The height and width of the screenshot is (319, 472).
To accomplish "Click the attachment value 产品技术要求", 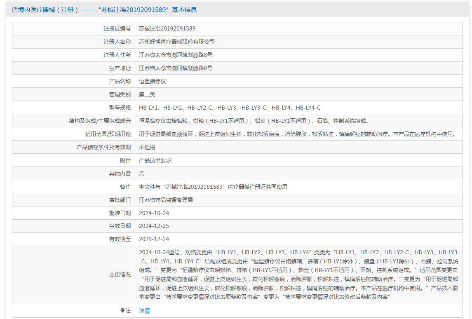I will (x=155, y=160).
